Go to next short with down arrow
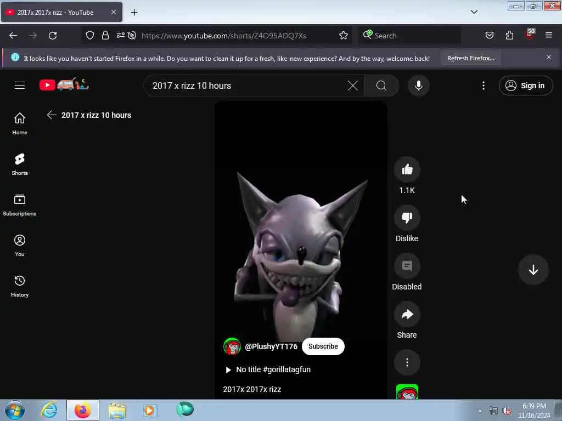The width and height of the screenshot is (562, 421). click(533, 270)
